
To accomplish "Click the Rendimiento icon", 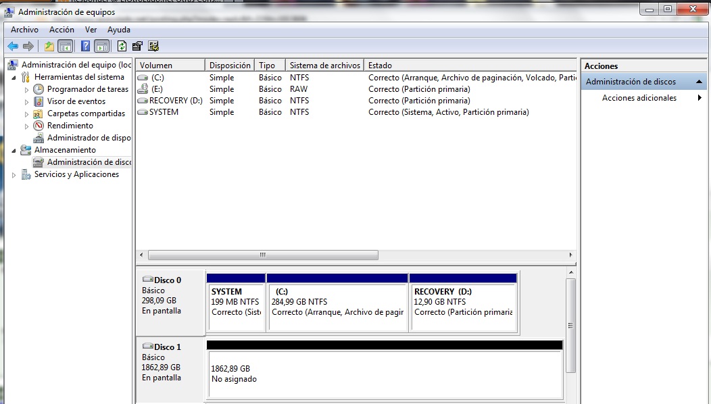I will click(x=39, y=126).
